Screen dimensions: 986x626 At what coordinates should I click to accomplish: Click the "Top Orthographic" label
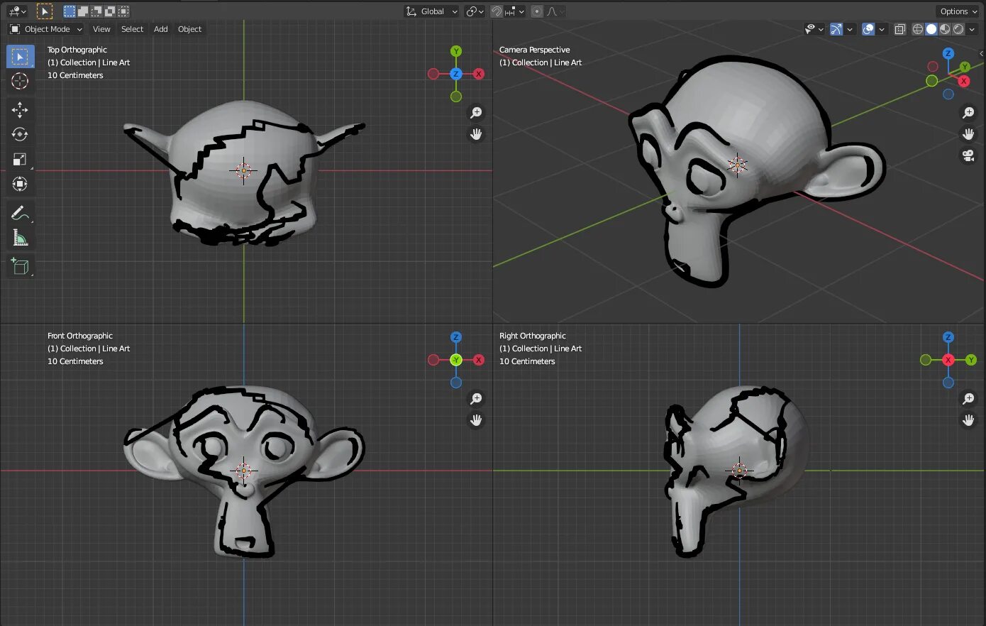[77, 50]
